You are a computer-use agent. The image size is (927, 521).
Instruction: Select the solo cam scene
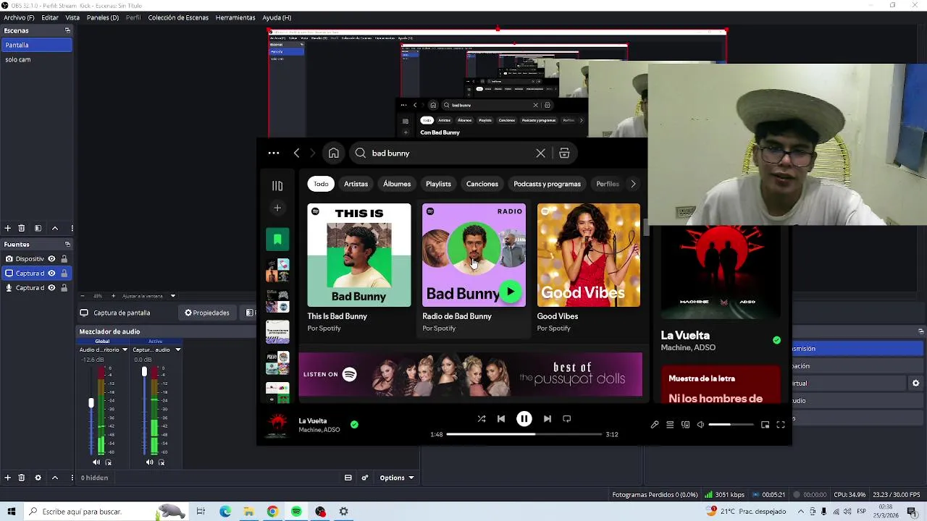(36, 59)
